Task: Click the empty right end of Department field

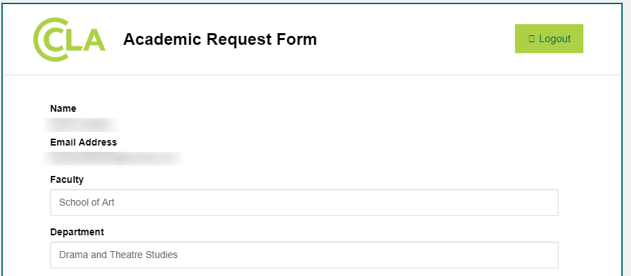Action: tap(511, 255)
